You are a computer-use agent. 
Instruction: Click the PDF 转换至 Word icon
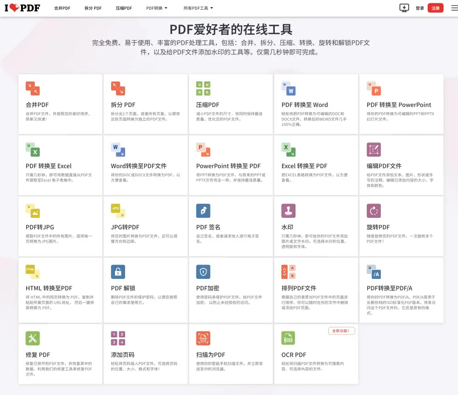click(289, 89)
